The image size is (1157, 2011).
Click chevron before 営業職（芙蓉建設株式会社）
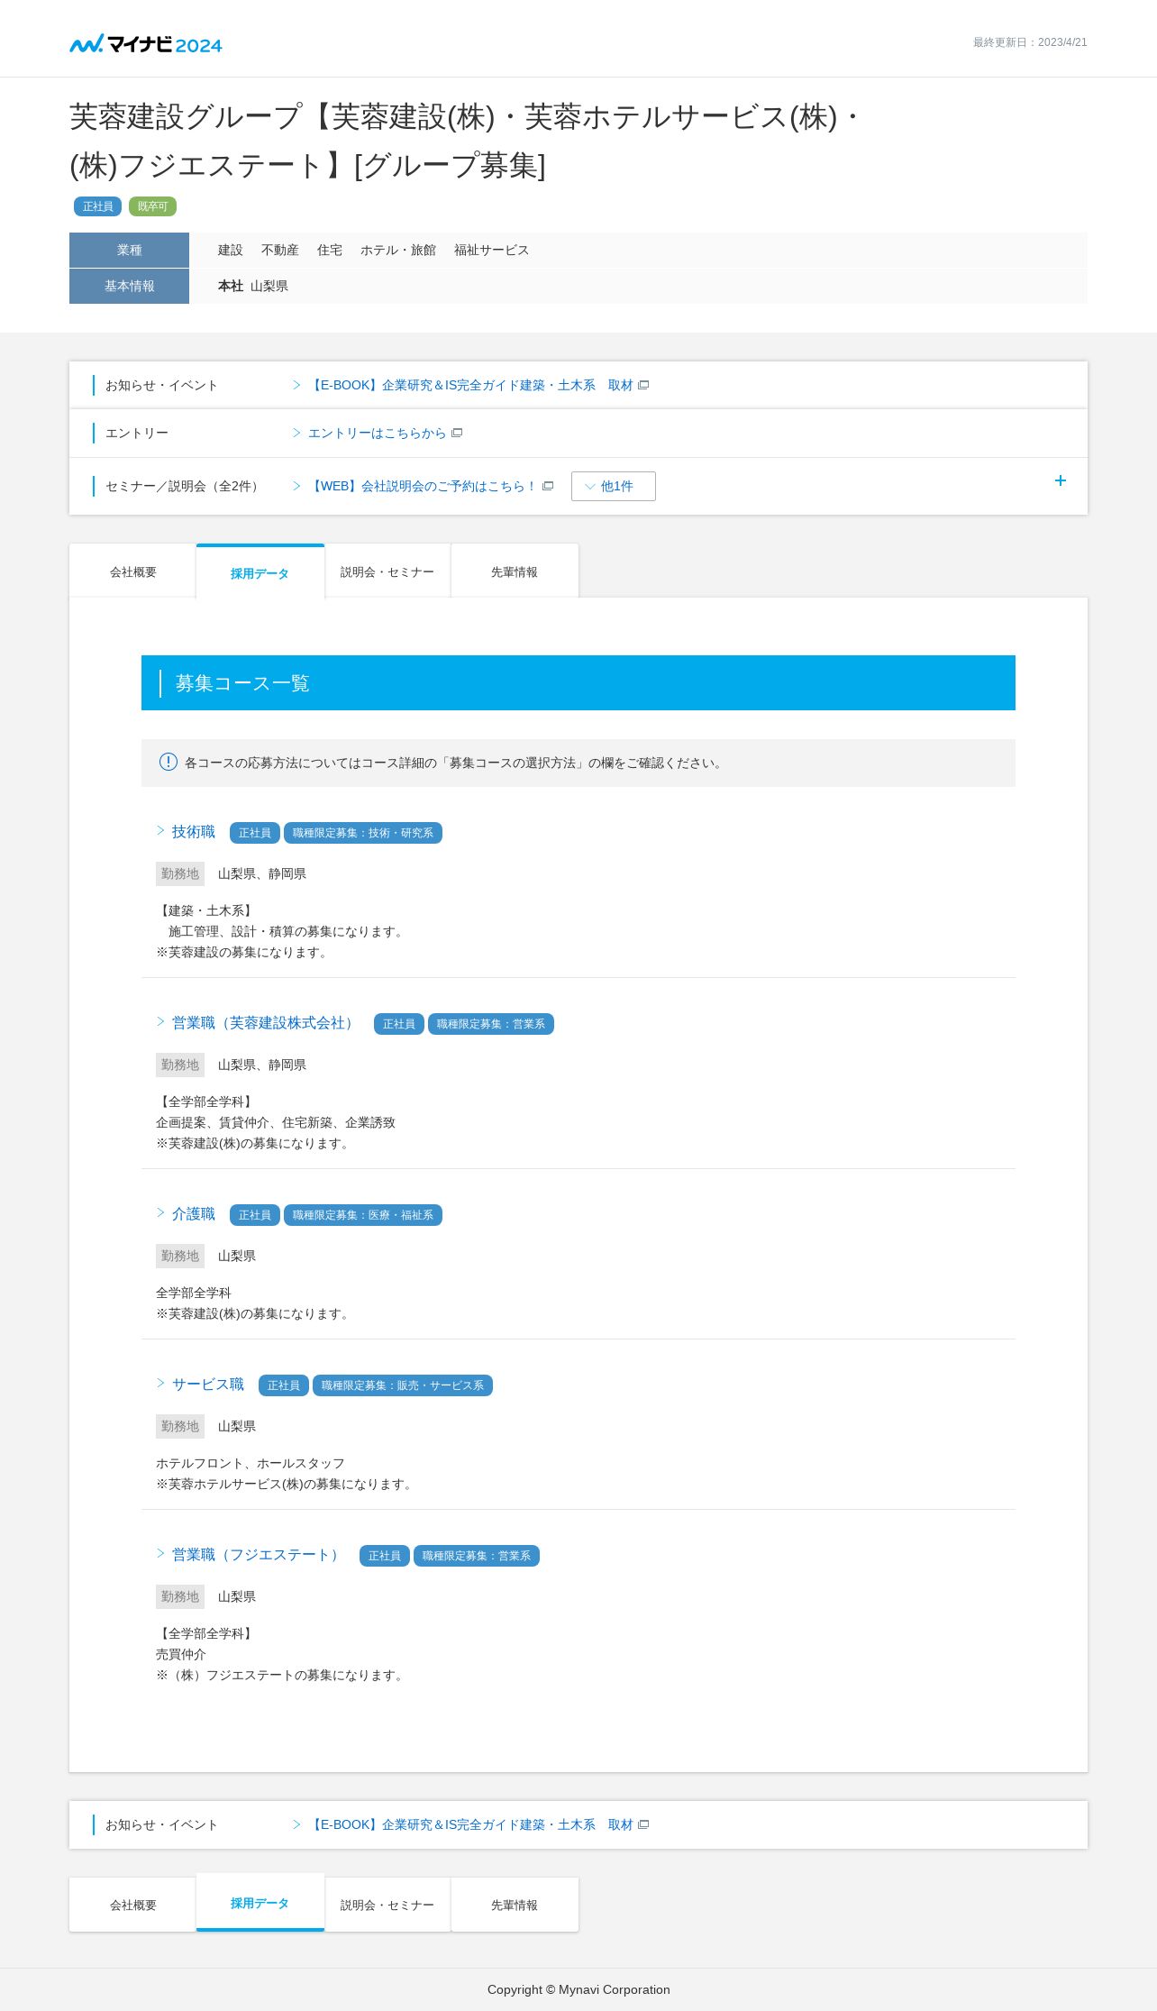160,1022
